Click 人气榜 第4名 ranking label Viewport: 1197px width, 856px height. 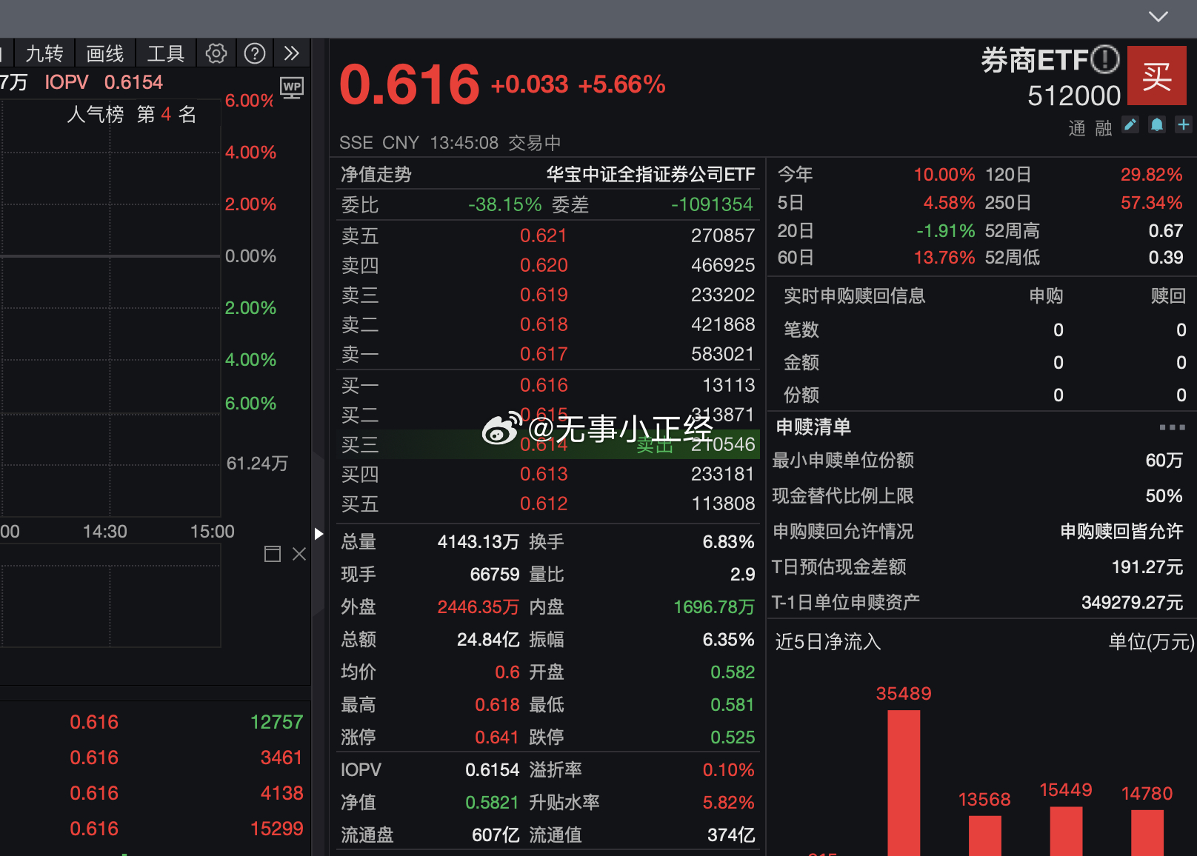[132, 115]
